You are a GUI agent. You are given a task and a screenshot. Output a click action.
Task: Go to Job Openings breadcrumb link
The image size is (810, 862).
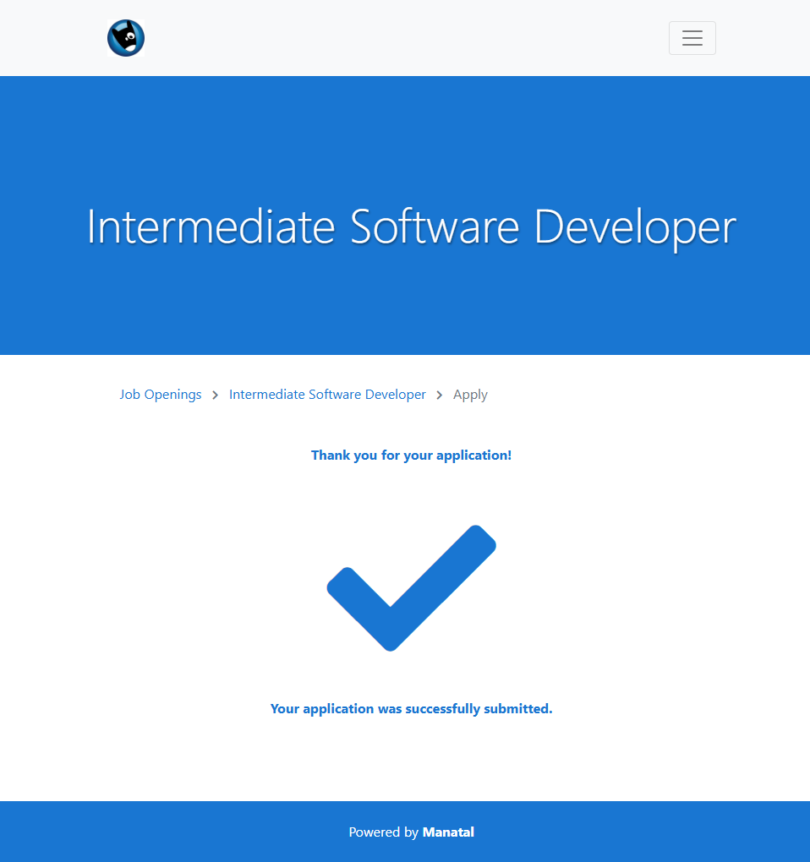click(x=161, y=395)
